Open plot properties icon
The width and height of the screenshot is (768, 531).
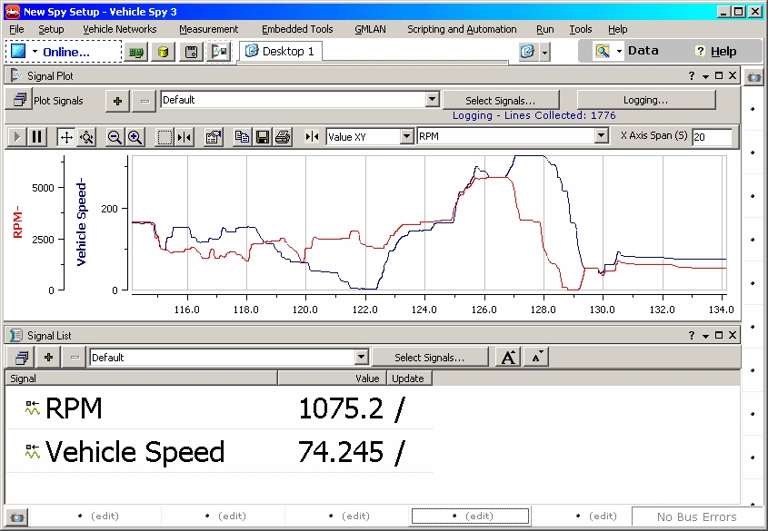[x=214, y=137]
